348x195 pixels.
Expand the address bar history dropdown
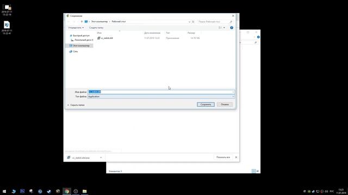(x=189, y=22)
